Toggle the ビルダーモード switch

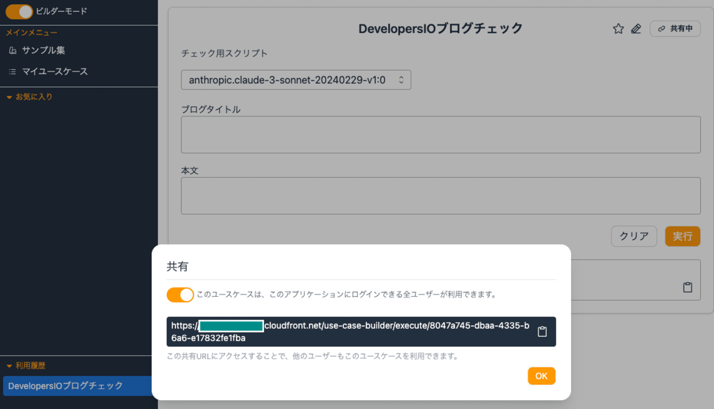tap(19, 11)
